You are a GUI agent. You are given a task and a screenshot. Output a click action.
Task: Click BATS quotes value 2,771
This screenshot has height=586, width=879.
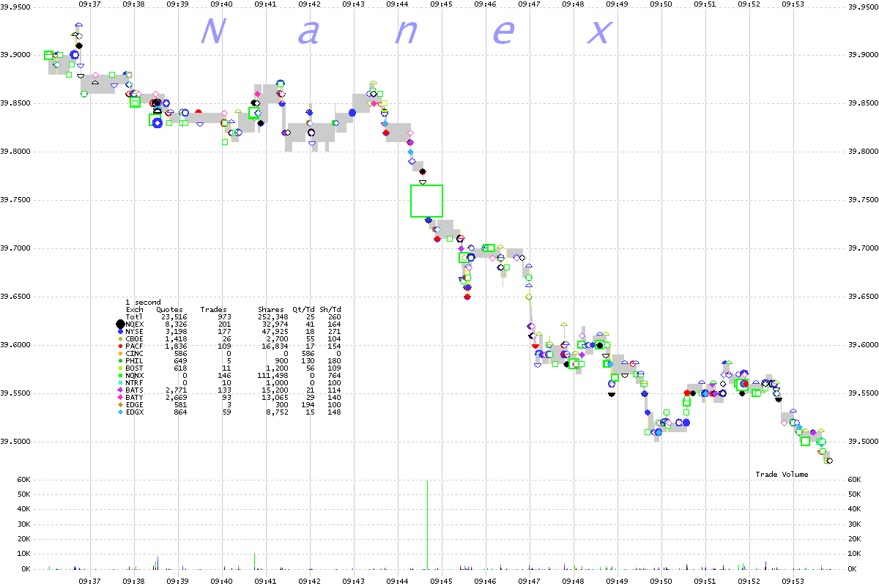[x=176, y=390]
